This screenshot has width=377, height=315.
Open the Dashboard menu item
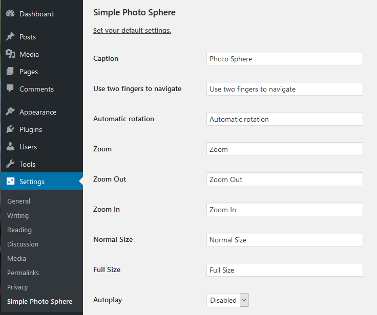(x=42, y=14)
